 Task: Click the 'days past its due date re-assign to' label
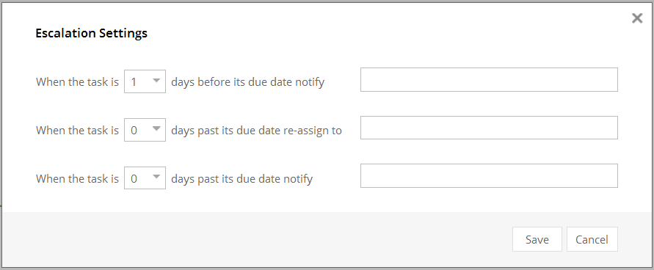256,131
